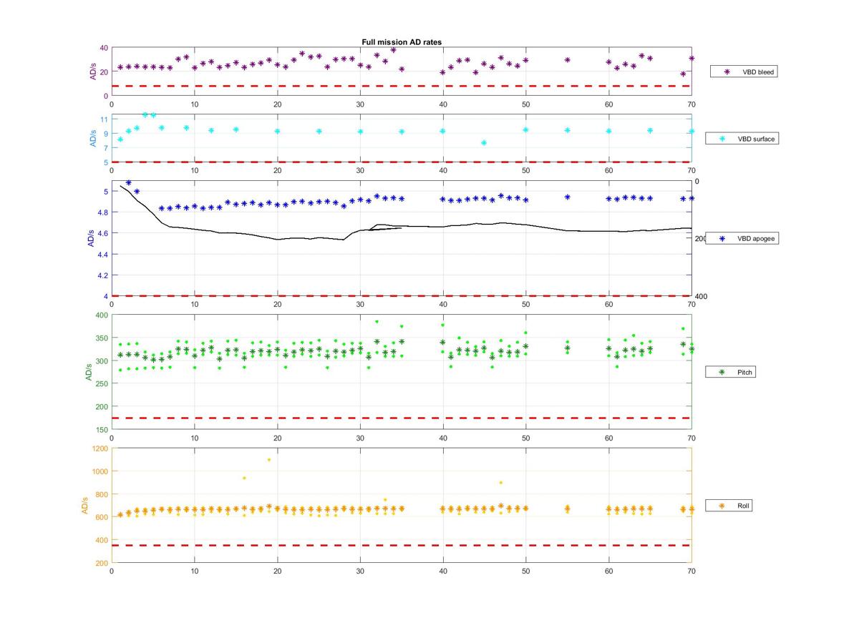Click the 4.4 y-axis tick on apogee plot

[102, 254]
